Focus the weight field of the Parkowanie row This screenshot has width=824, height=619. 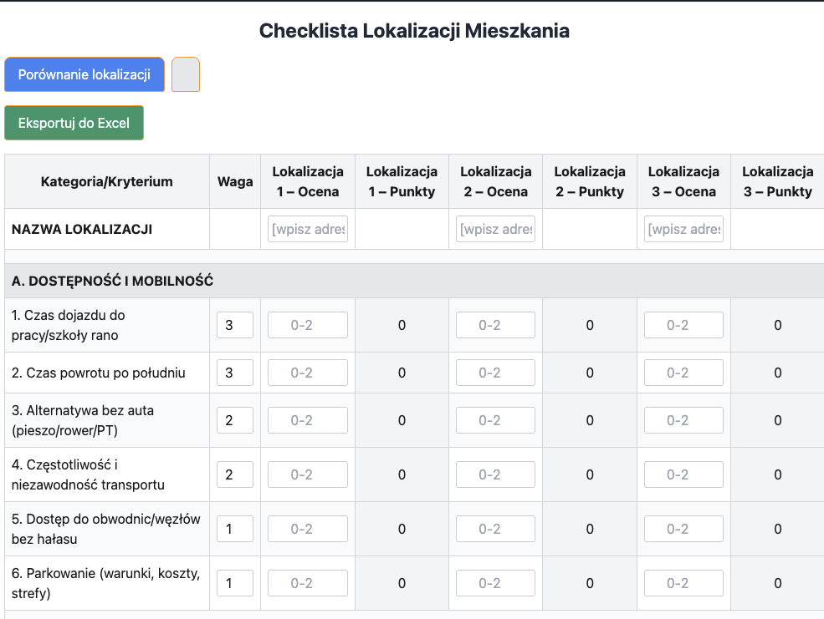pos(235,583)
